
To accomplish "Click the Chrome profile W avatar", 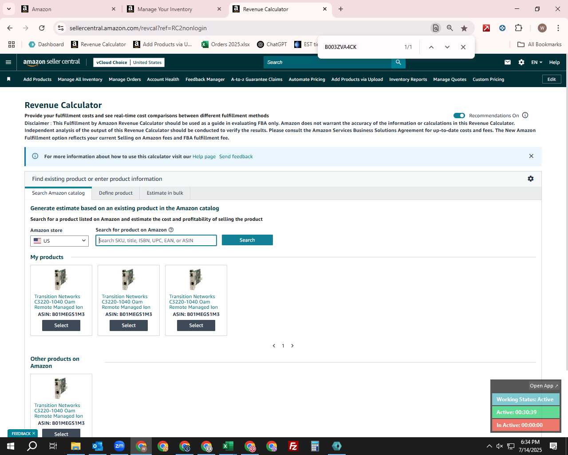I will click(x=542, y=28).
